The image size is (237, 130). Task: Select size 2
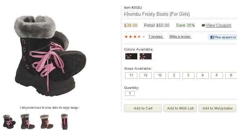click(174, 75)
